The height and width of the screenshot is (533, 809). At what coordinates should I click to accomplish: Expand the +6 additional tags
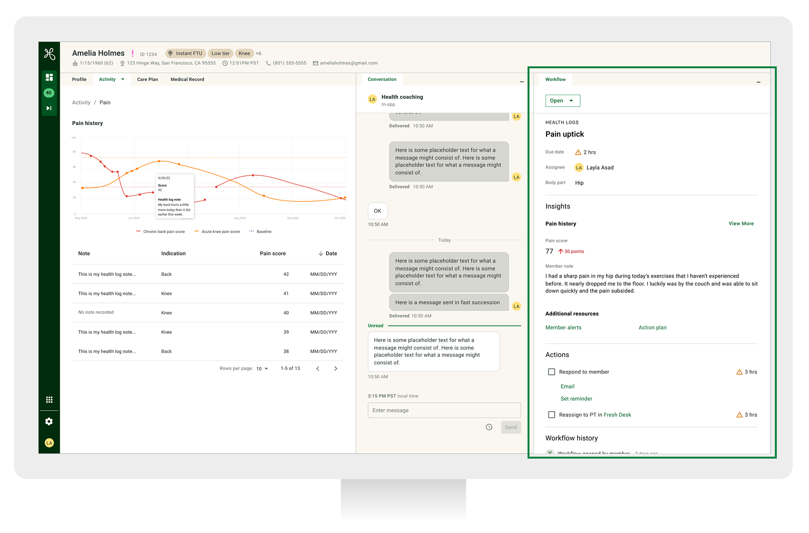[259, 54]
